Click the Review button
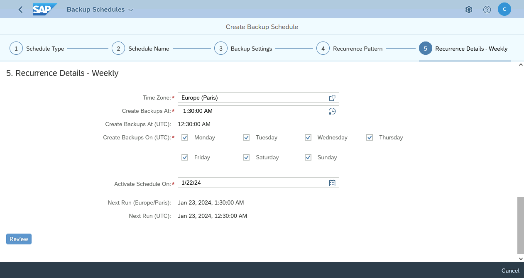Image resolution: width=524 pixels, height=278 pixels. point(18,239)
